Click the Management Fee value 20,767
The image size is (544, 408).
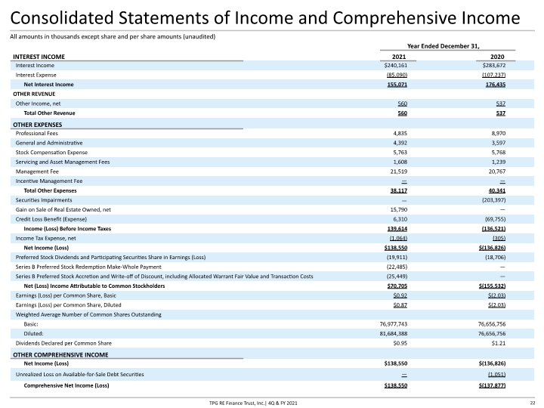tap(497, 172)
